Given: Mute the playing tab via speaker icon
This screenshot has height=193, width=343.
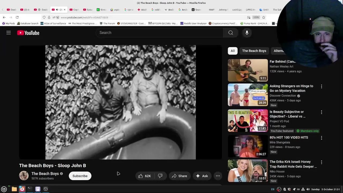Looking at the screenshot, I should [x=57, y=10].
